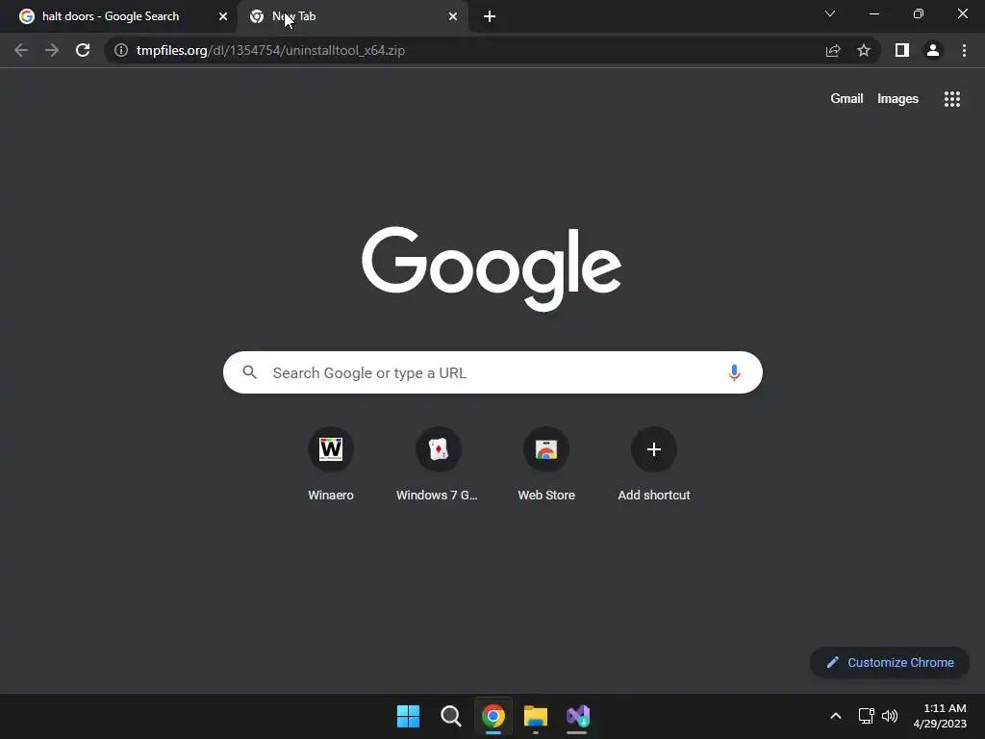Click the browser forward arrow

point(52,50)
